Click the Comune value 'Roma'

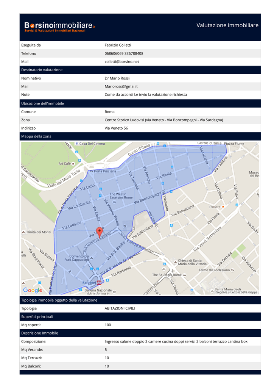[109, 112]
